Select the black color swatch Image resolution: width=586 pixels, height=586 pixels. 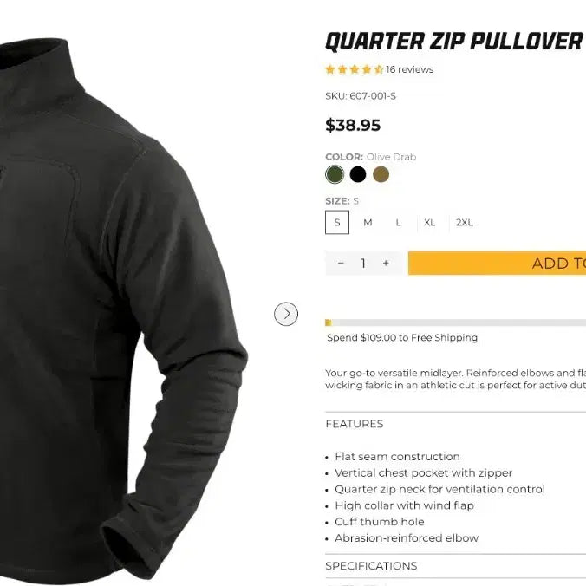coord(358,174)
